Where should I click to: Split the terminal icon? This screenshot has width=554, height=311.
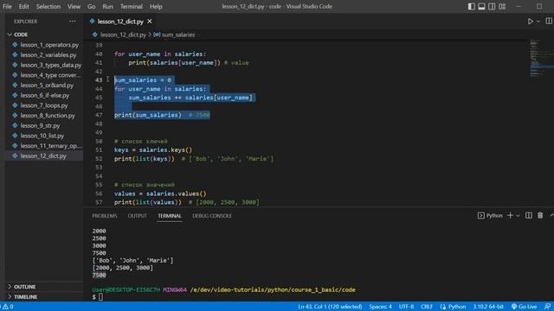[529, 215]
